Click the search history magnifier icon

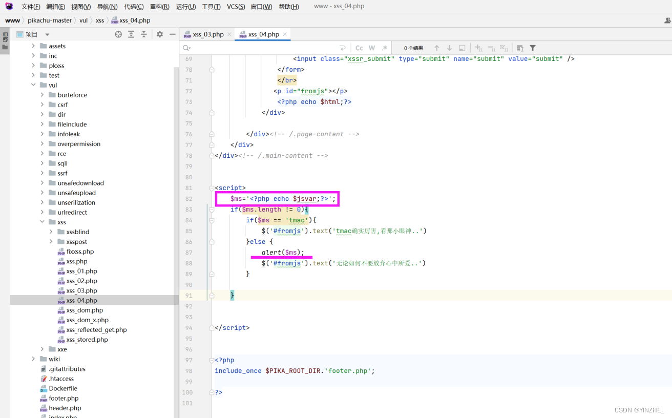(x=186, y=48)
